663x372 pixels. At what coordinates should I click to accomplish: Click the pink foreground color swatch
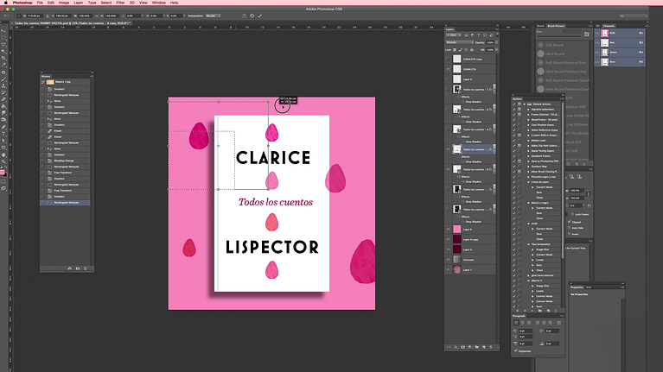coord(4,173)
